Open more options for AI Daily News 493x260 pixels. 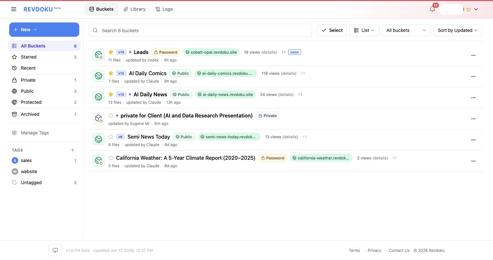[473, 98]
